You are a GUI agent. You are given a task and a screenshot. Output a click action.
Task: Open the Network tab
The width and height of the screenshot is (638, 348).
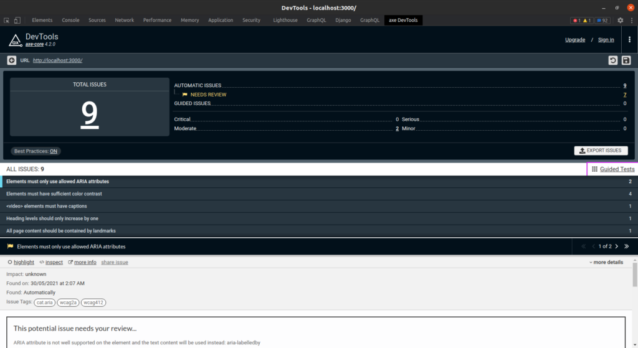pyautogui.click(x=125, y=21)
